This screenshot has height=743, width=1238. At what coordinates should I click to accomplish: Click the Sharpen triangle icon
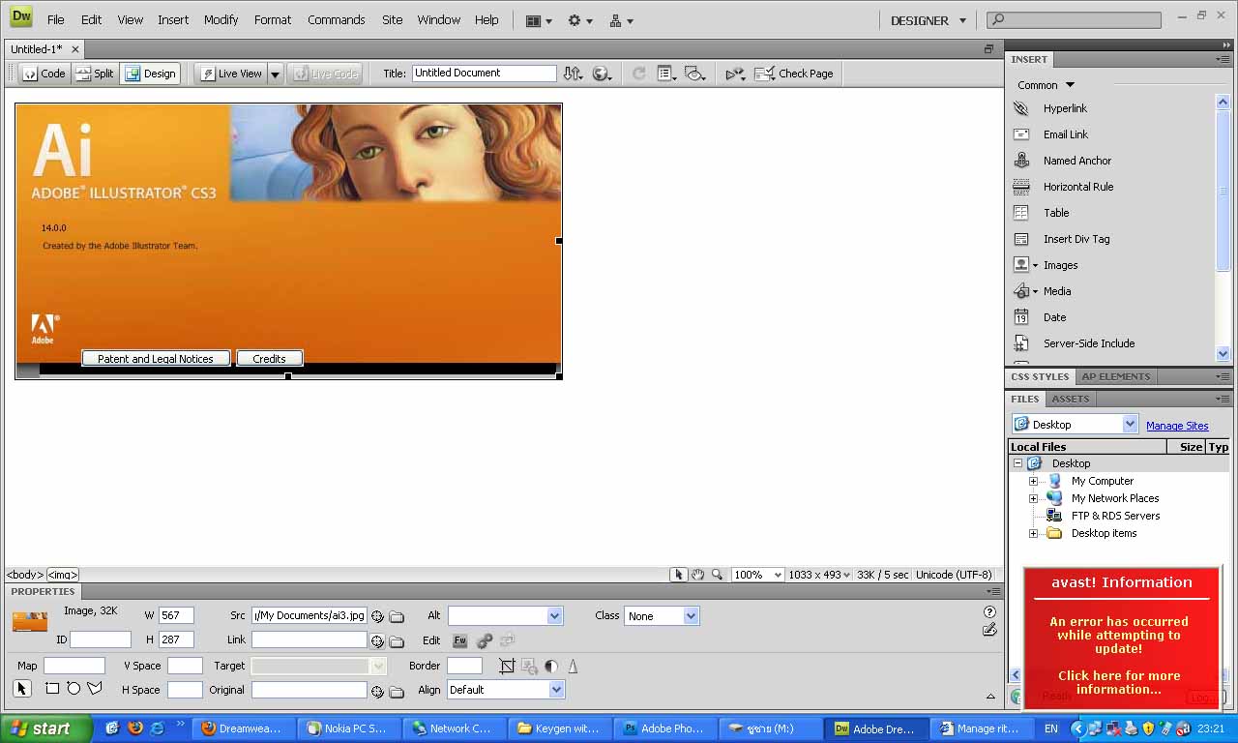573,666
